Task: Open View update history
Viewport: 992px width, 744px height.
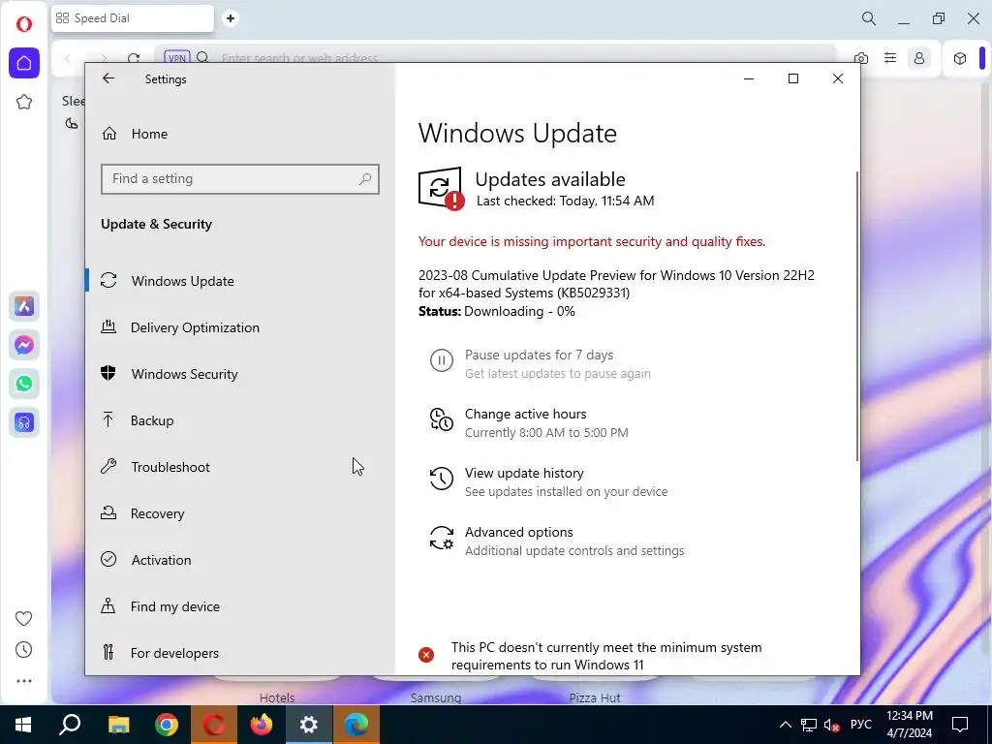Action: 524,473
